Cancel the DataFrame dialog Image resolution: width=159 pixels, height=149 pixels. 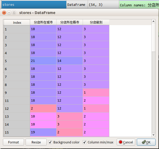[x=126, y=142]
